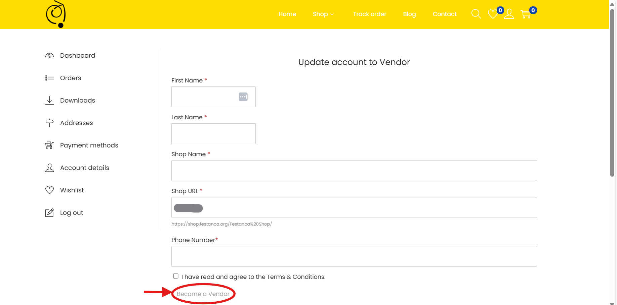
Task: Click the Dashboard gauge icon in sidebar
Action: coord(49,56)
